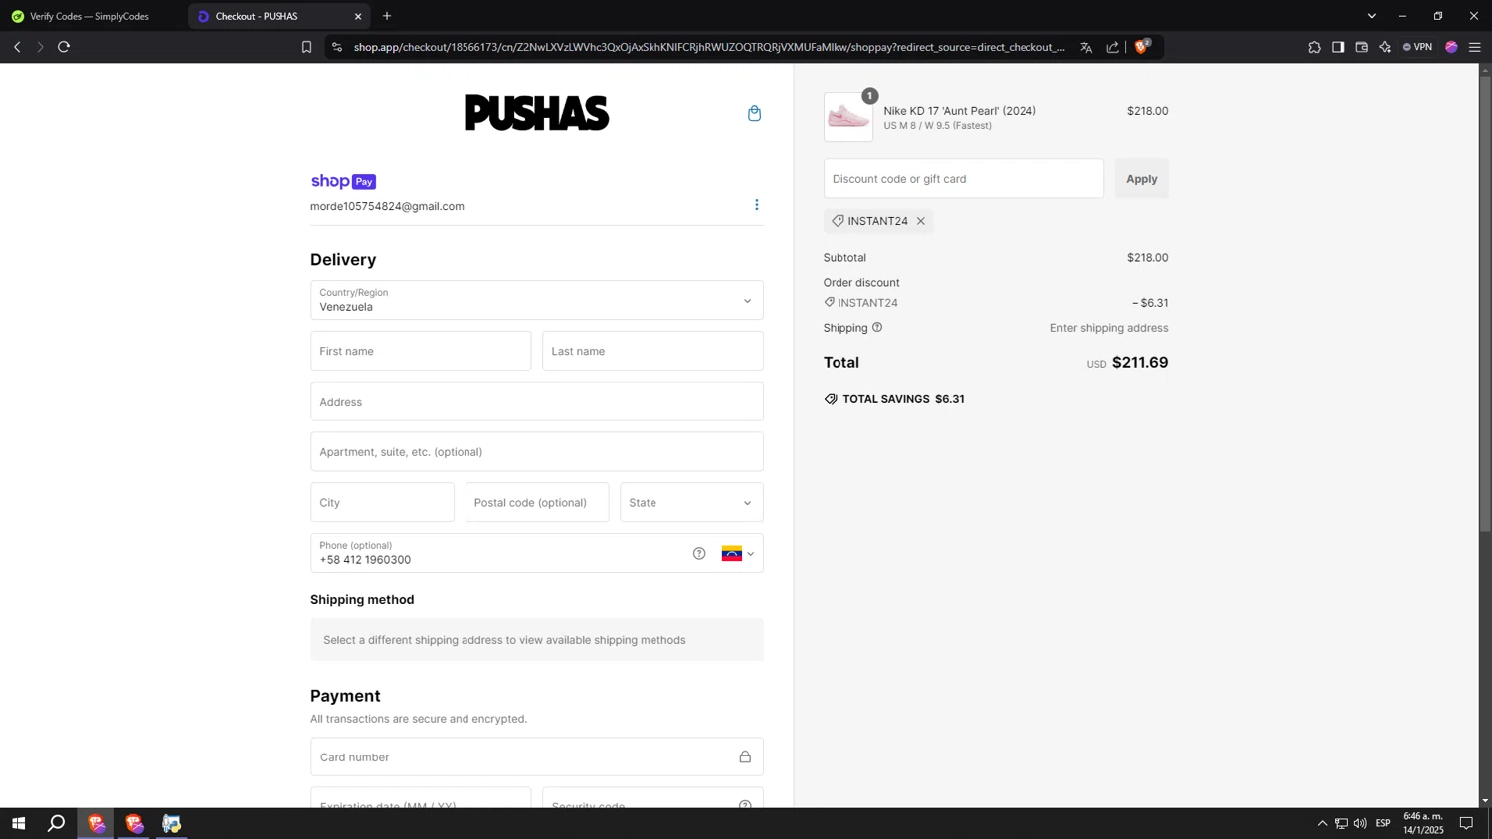Image resolution: width=1492 pixels, height=839 pixels.
Task: Click the PUSHAS store logo
Action: click(537, 113)
